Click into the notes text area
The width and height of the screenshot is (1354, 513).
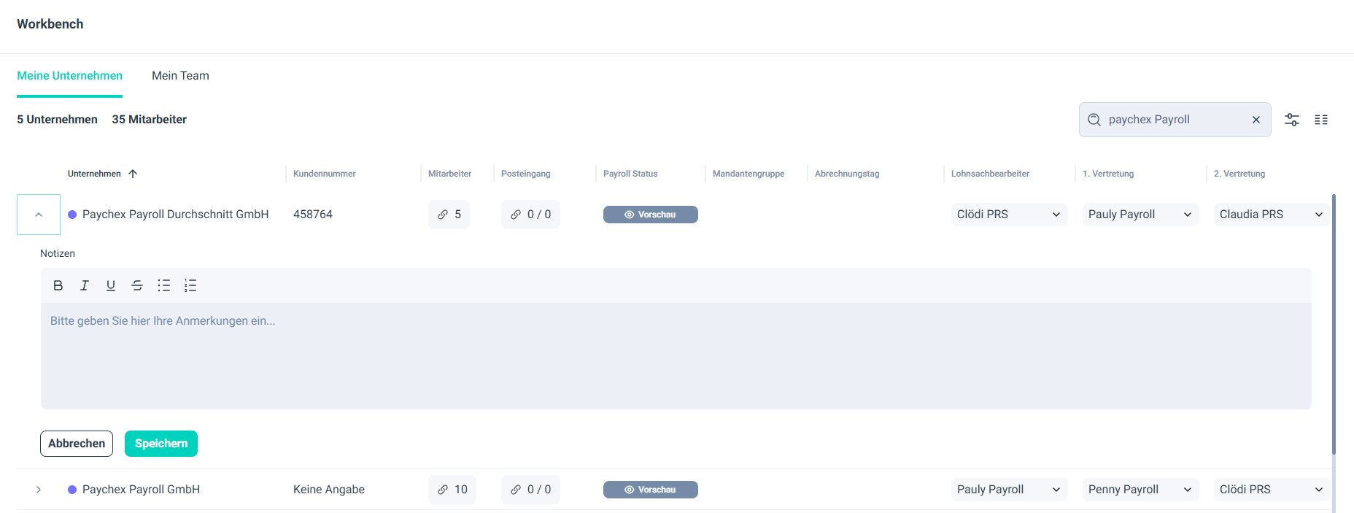(676, 355)
